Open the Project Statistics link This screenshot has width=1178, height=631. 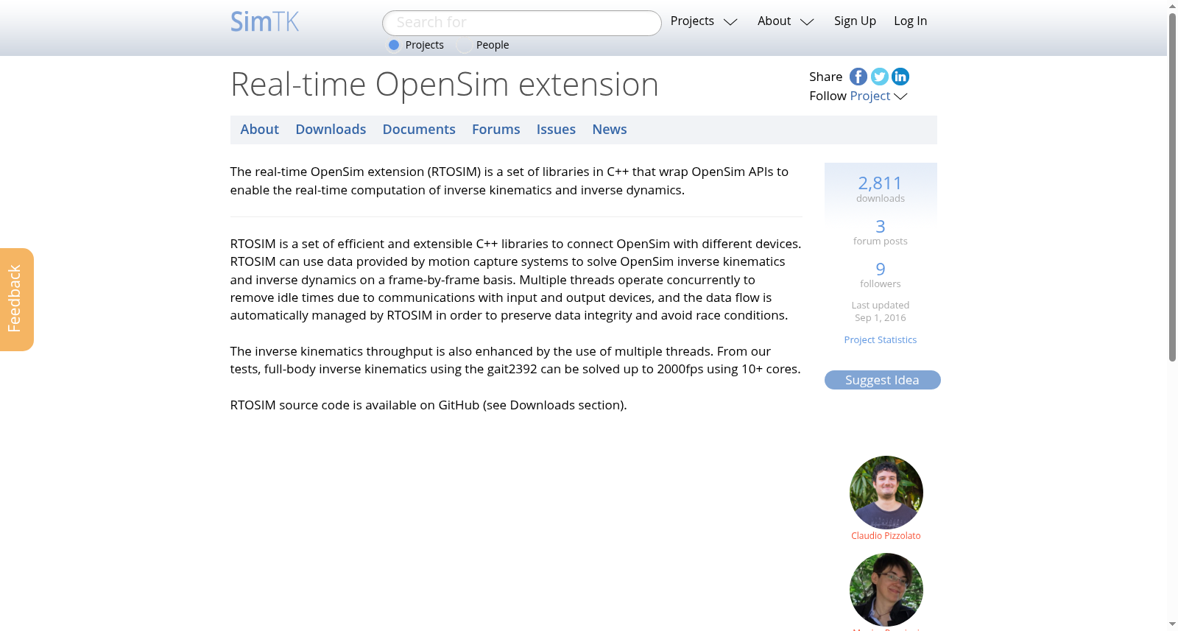(x=881, y=339)
